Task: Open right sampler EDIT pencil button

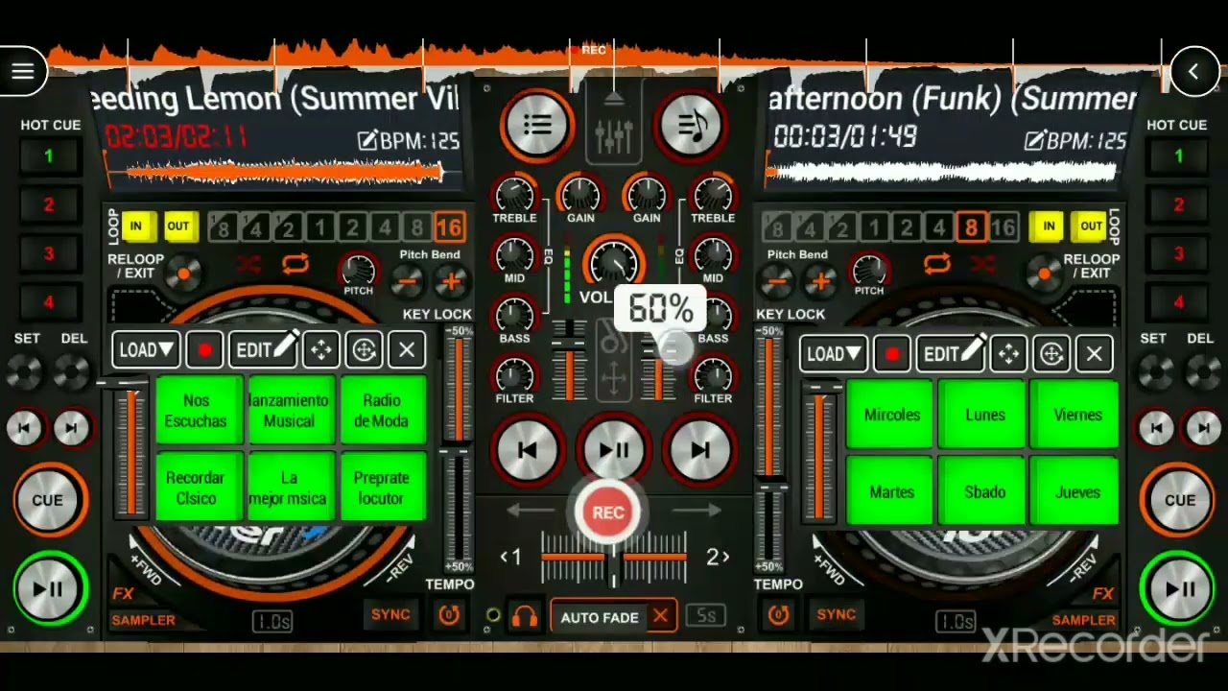Action: click(952, 354)
